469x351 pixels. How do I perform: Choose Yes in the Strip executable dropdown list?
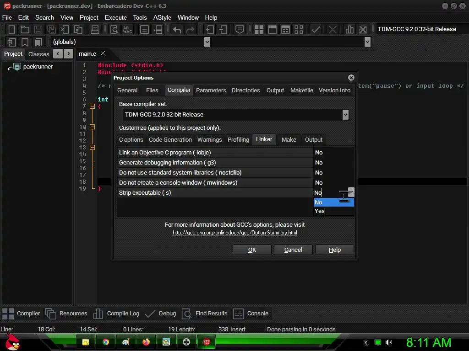334,211
